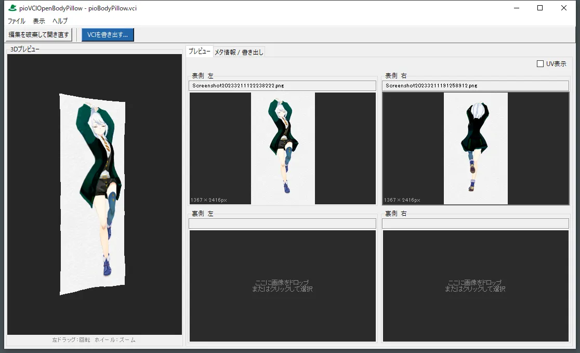Click the 表側 左 filename field
580x353 pixels.
(x=282, y=86)
